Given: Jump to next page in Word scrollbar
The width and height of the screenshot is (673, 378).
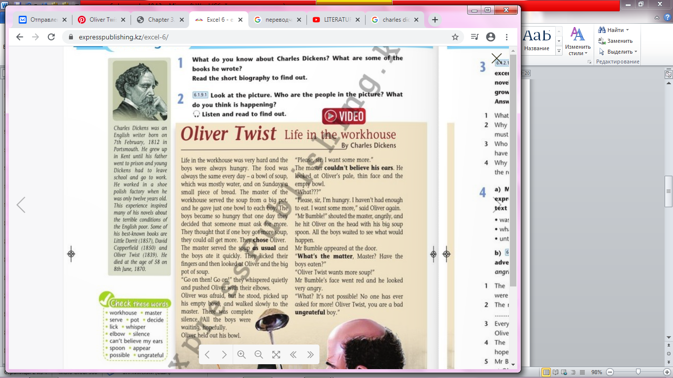Looking at the screenshot, I should (669, 361).
